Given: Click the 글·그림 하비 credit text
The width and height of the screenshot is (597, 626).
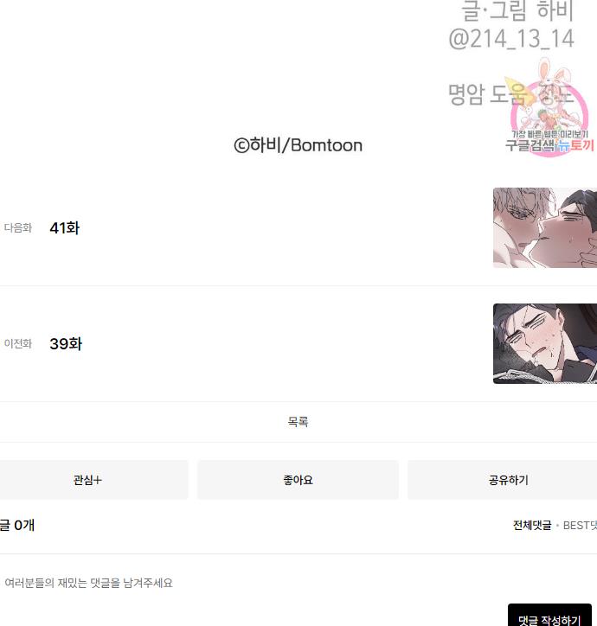Looking at the screenshot, I should pos(517,10).
